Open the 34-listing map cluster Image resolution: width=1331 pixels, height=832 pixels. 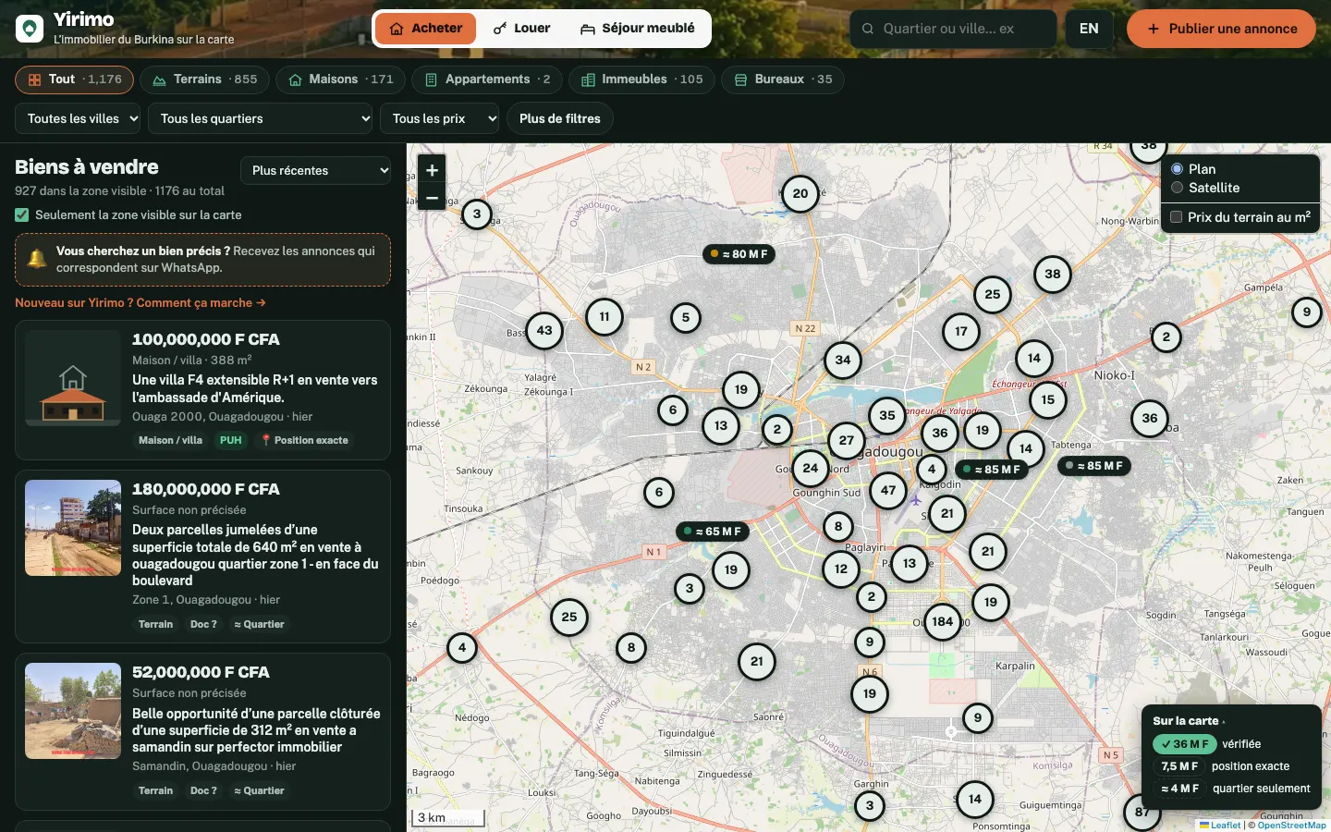pyautogui.click(x=843, y=360)
